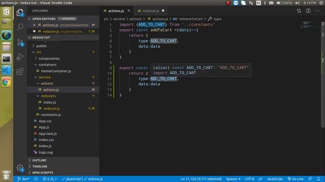Open Terminal from the Ubuntu dock
This screenshot has height=182, width=325.
click(7, 59)
